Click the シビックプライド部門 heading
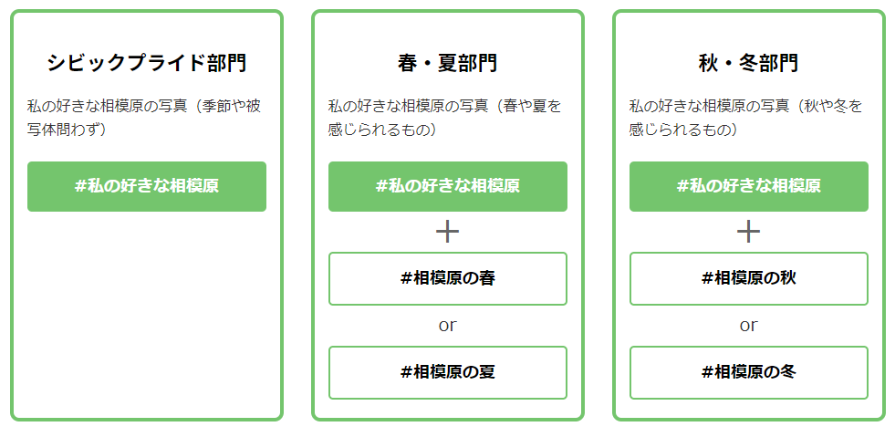The height and width of the screenshot is (437, 895). point(147,63)
